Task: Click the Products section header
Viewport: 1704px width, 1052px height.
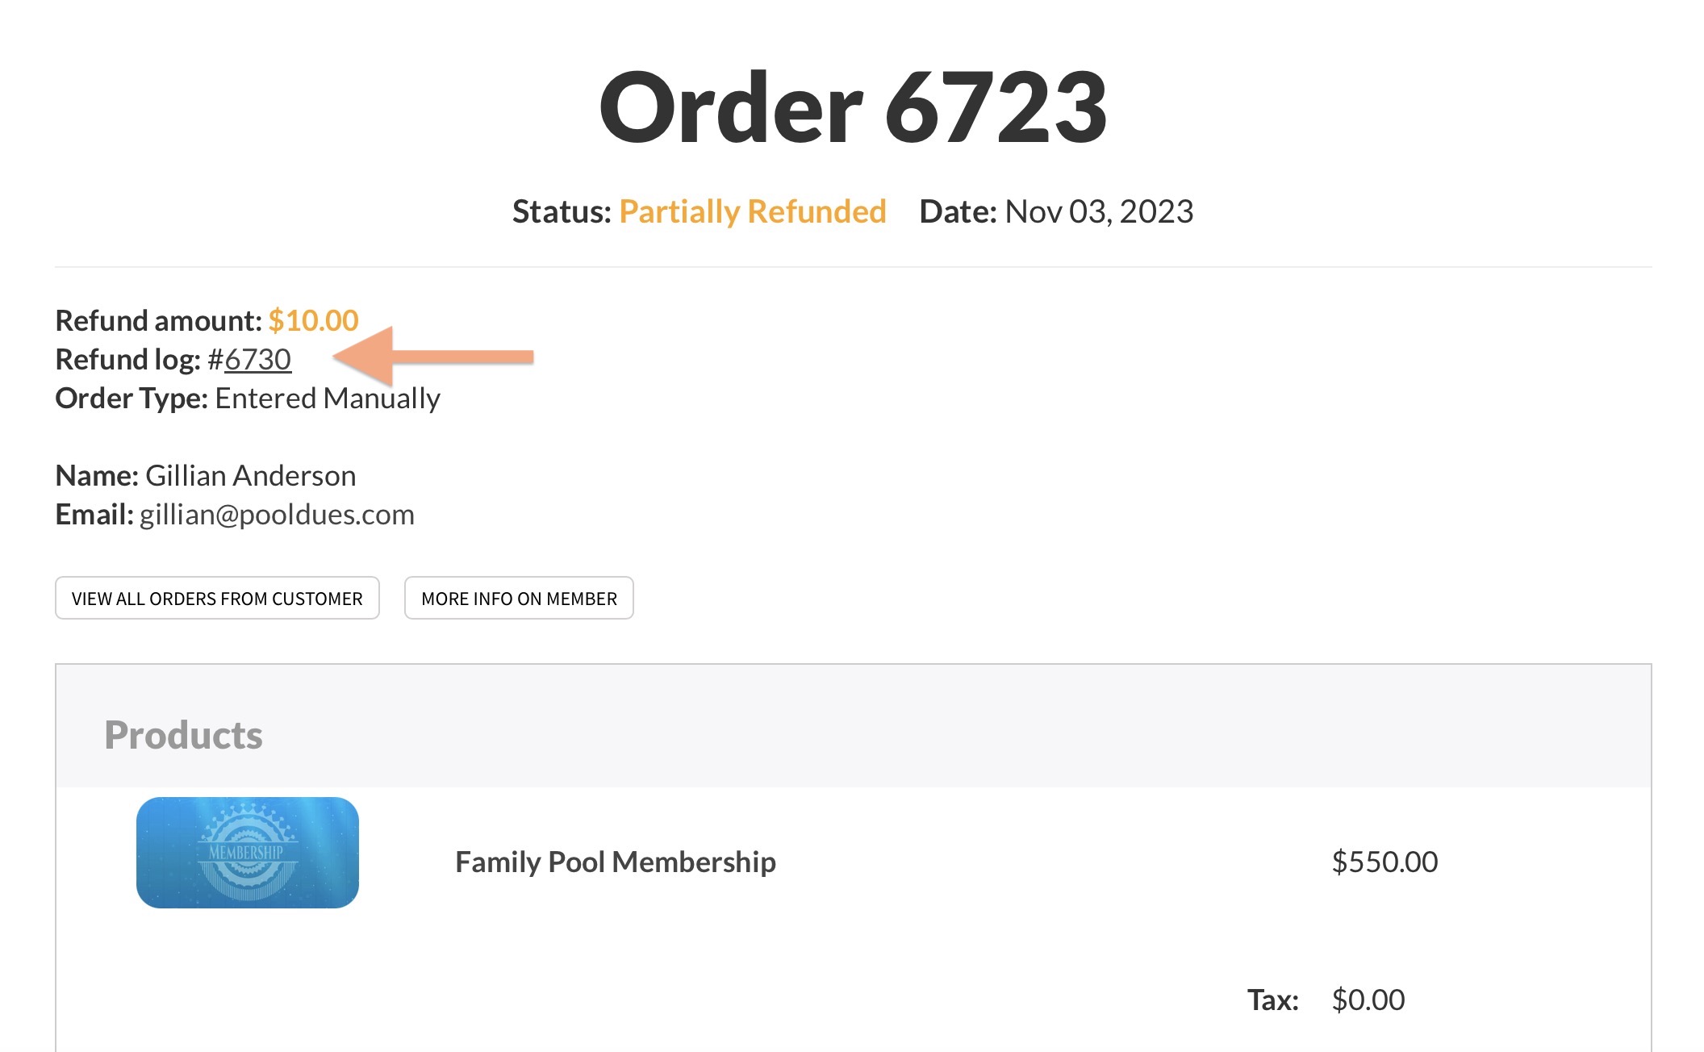Action: point(183,735)
